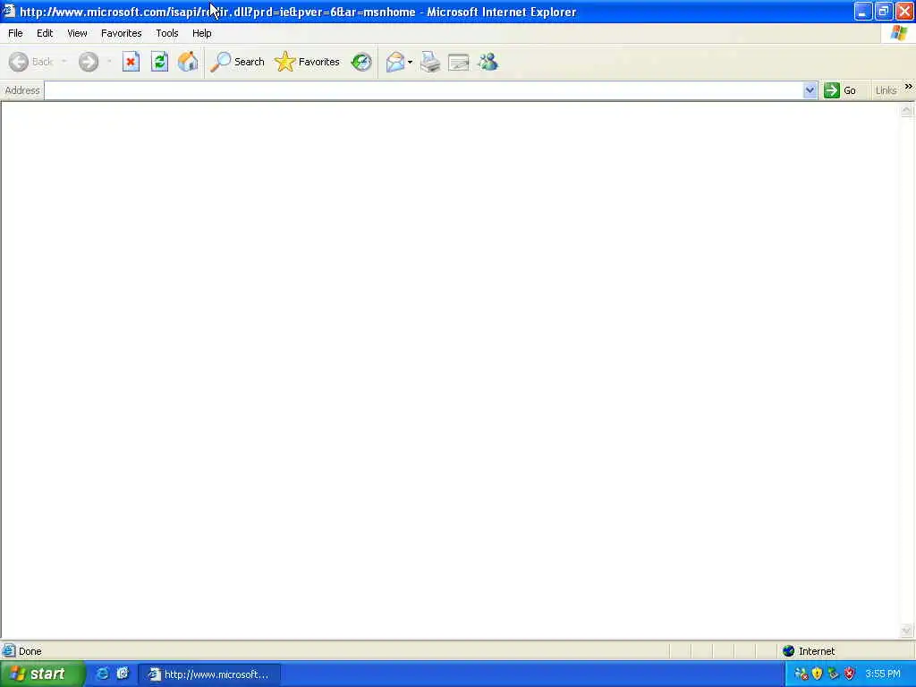
Task: Click the Windows flag logo throbber
Action: 898,33
